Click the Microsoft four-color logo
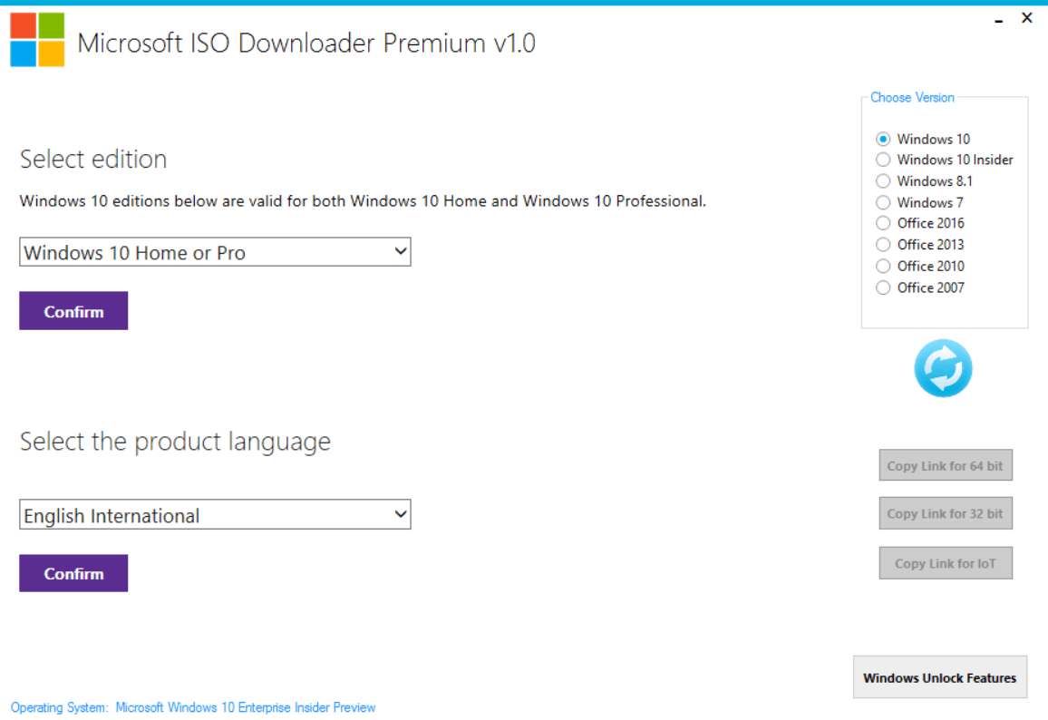The width and height of the screenshot is (1048, 720). tap(37, 39)
